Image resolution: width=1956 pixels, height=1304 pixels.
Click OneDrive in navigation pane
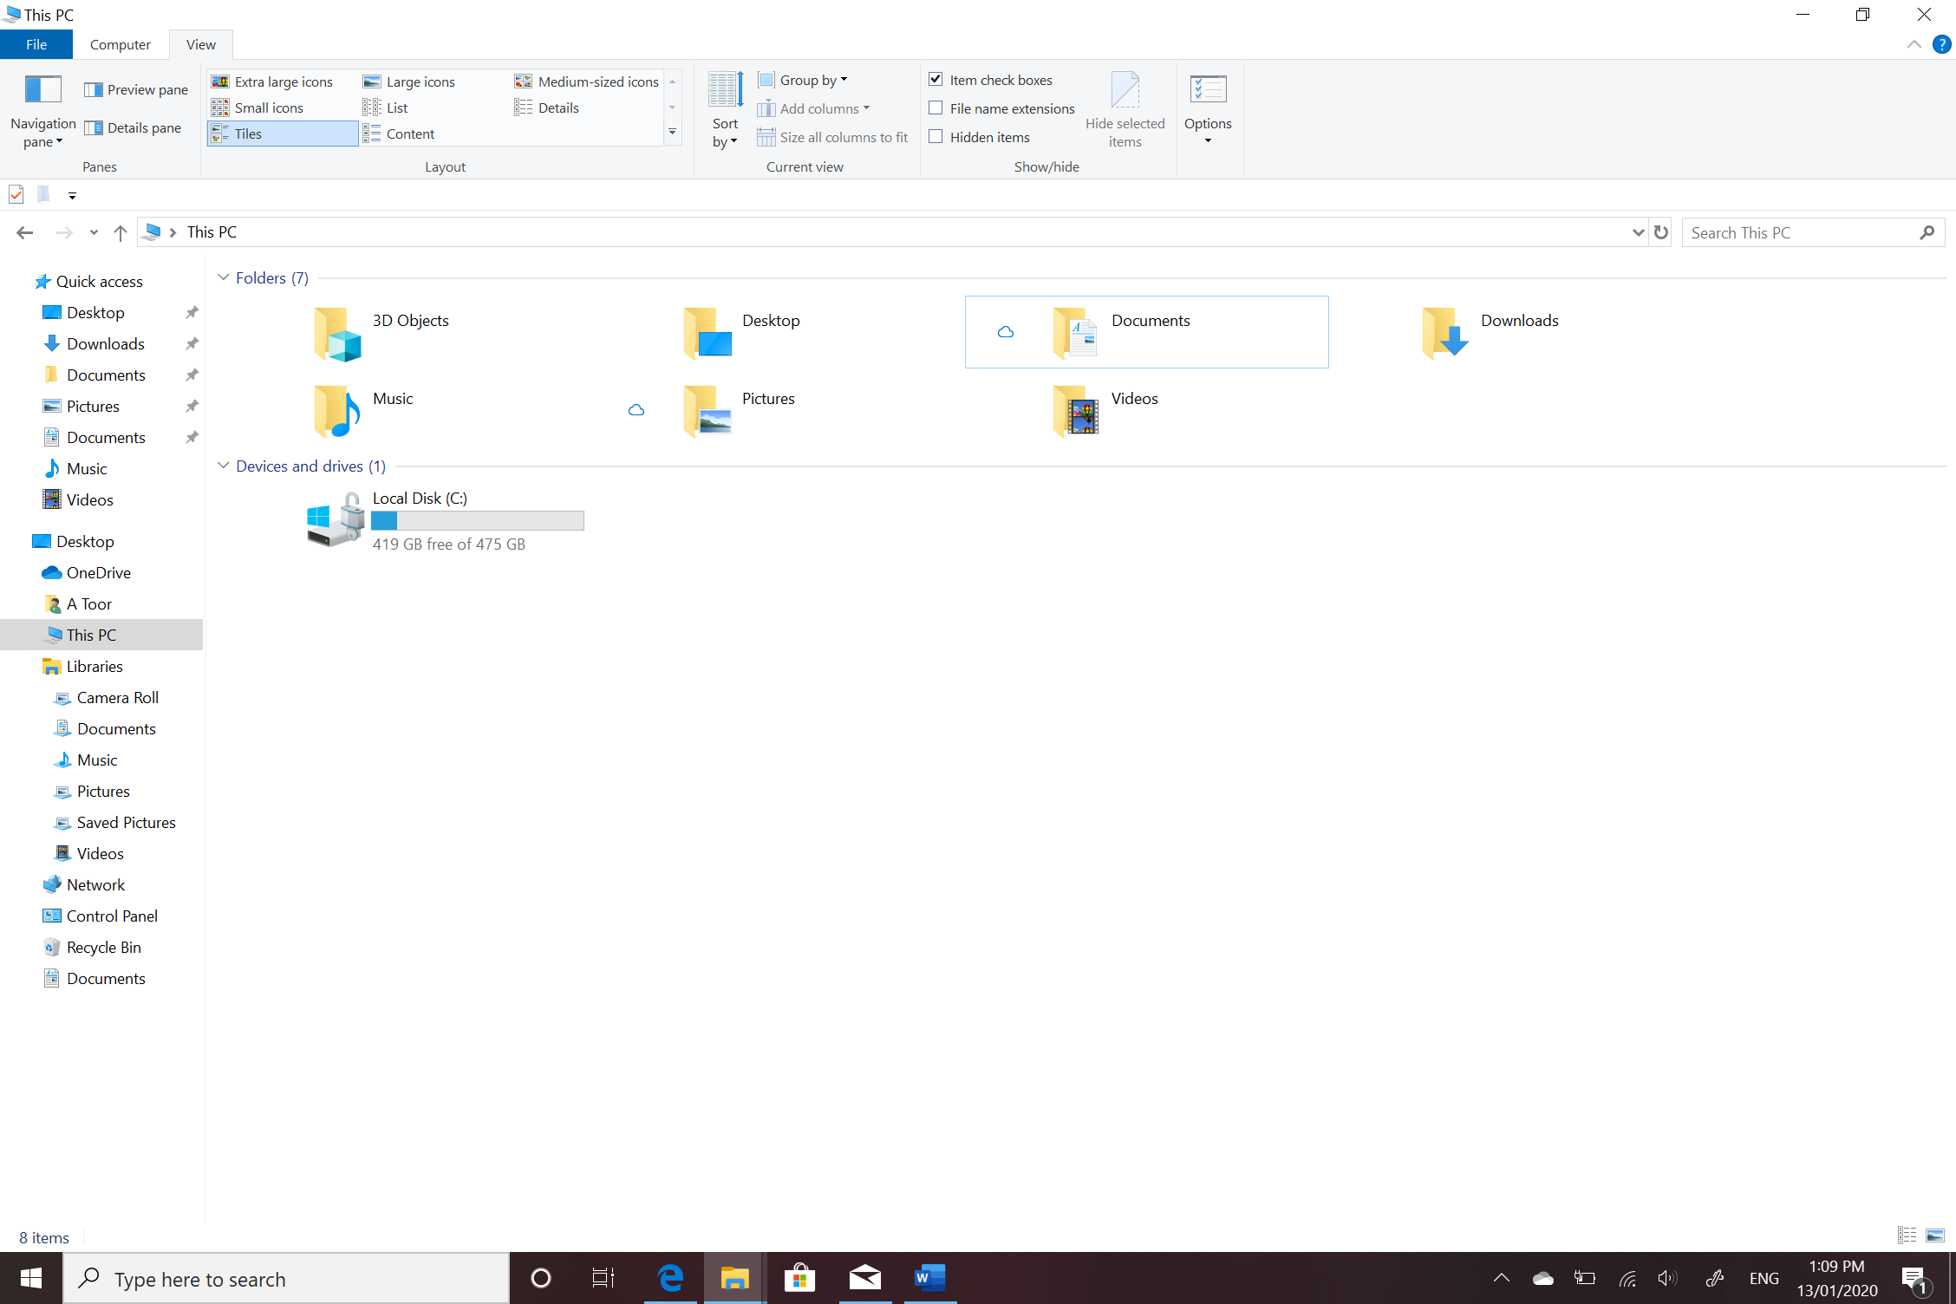click(x=97, y=572)
